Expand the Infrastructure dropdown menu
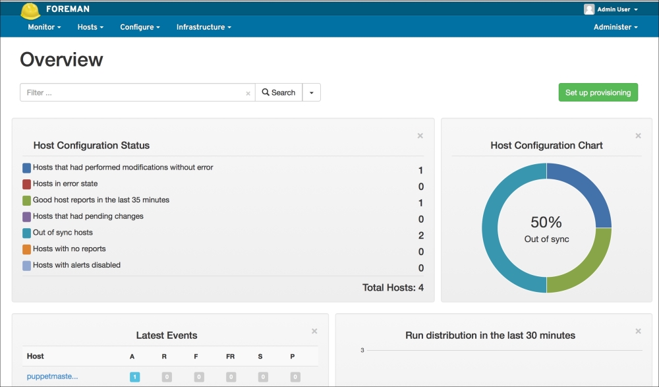This screenshot has height=387, width=659. click(x=204, y=27)
